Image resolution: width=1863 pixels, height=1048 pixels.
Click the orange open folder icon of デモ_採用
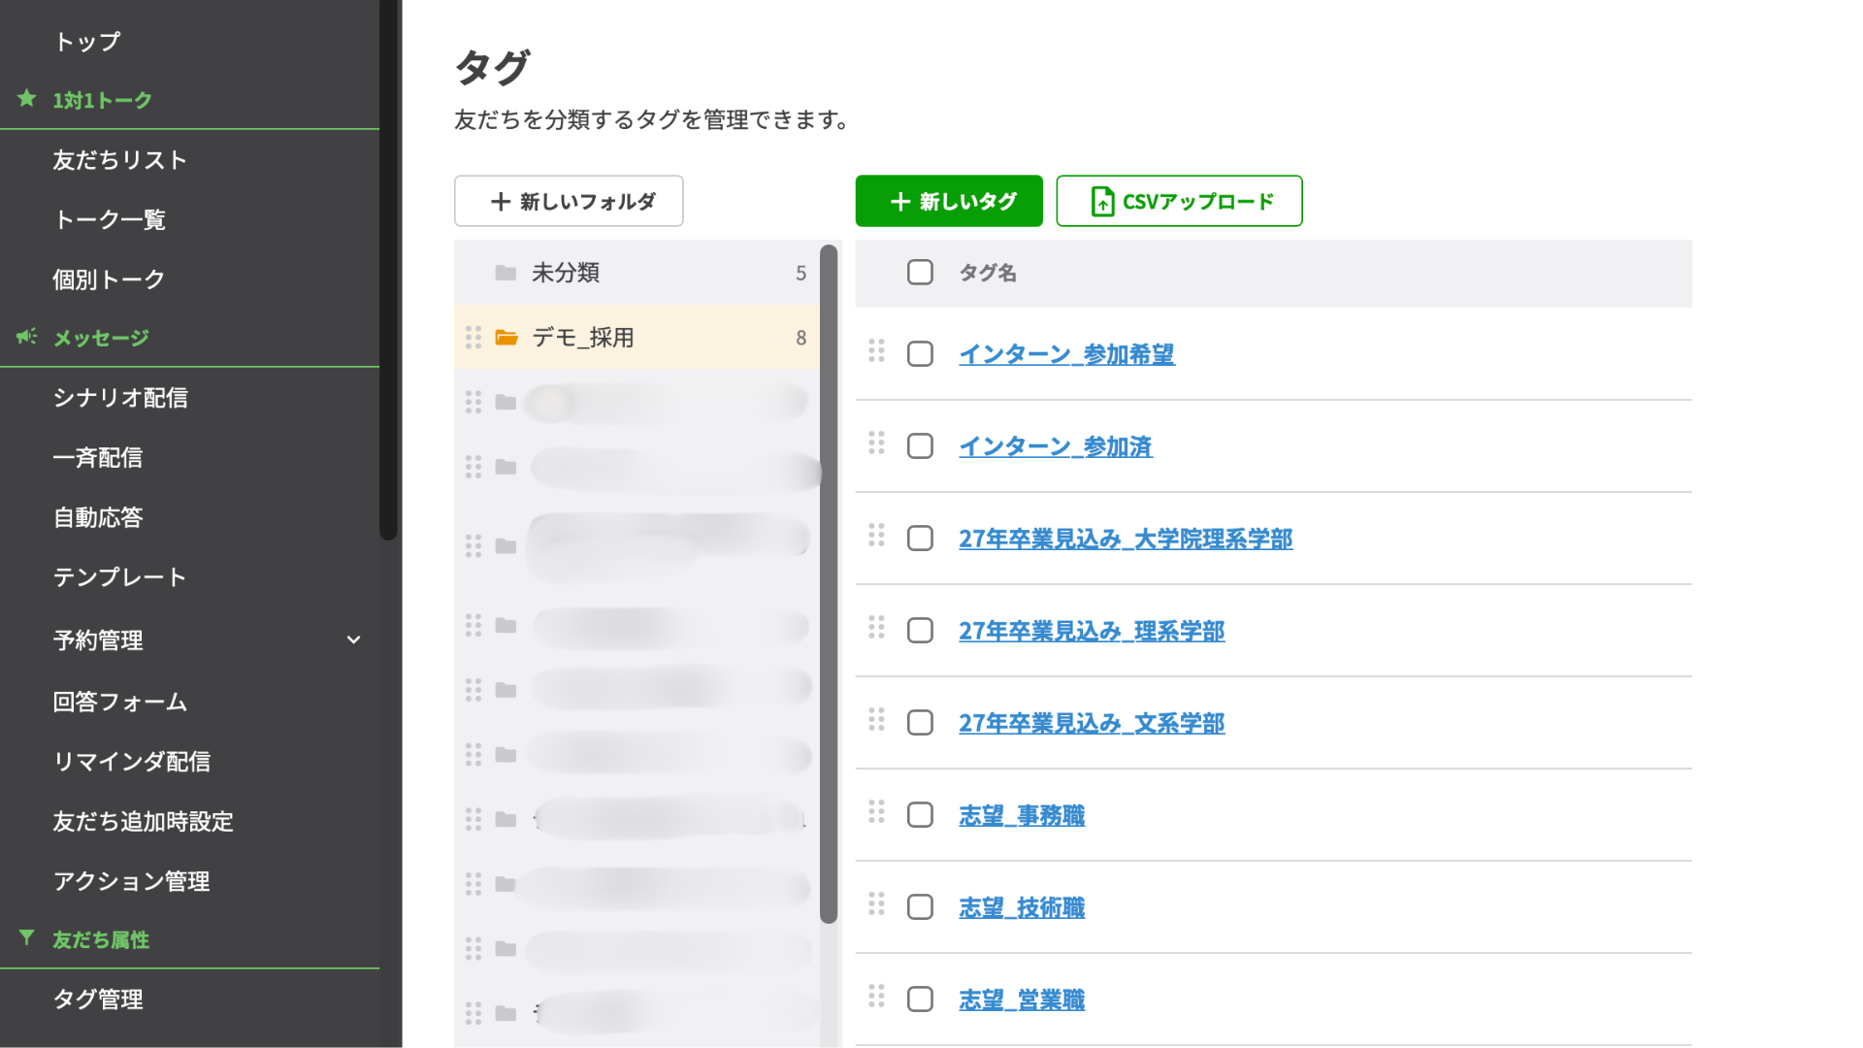(x=507, y=338)
